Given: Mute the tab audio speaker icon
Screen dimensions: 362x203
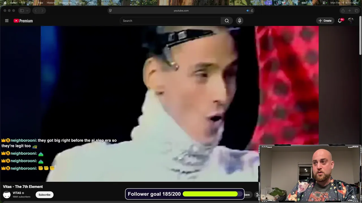Looking at the screenshot, I should pyautogui.click(x=248, y=11).
